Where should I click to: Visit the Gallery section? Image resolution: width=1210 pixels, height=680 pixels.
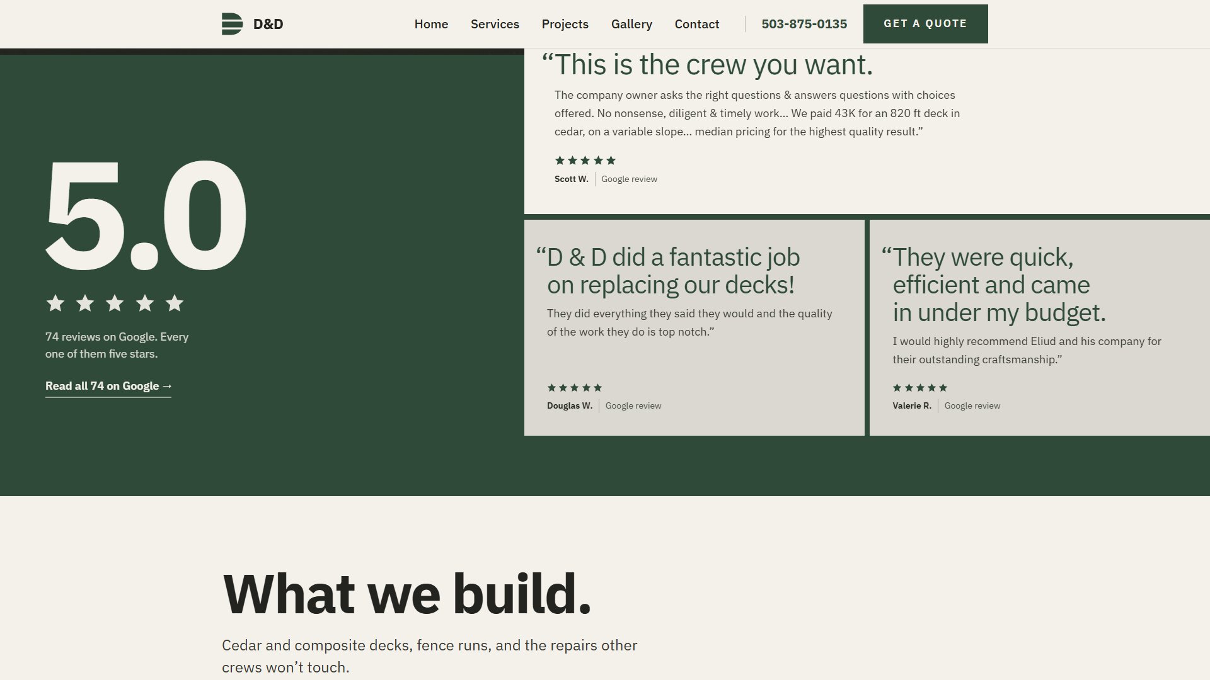pos(631,24)
